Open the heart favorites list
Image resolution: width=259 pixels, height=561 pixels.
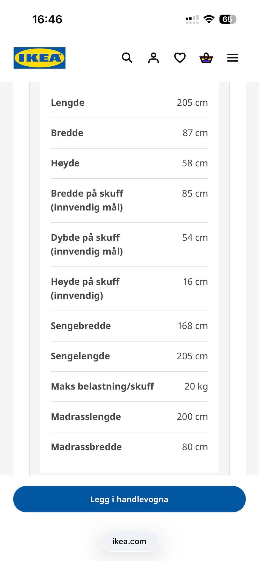(180, 58)
